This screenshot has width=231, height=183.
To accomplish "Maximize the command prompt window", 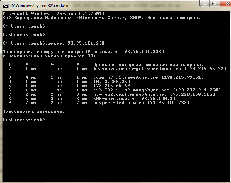I will coord(214,4).
